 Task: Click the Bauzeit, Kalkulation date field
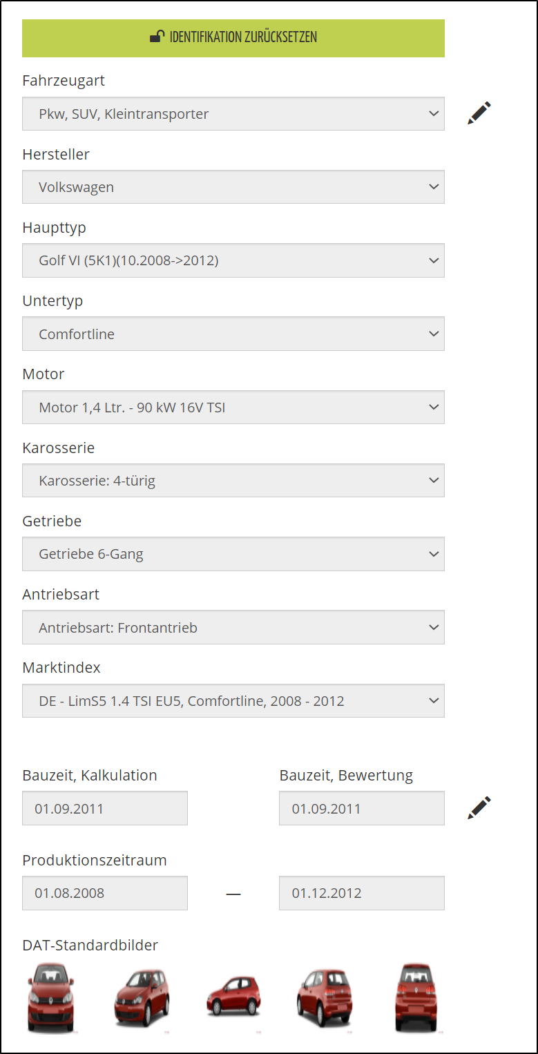click(x=105, y=808)
